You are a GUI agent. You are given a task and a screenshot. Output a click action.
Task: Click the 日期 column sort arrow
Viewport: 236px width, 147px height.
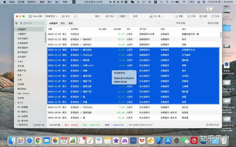point(68,29)
